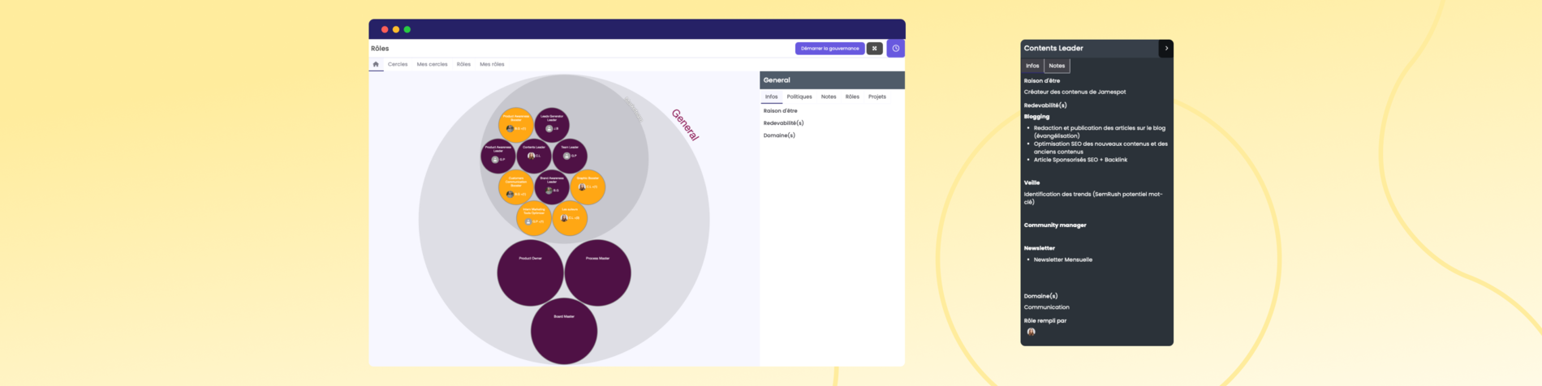Click avatar under Rôle rempli par
Viewport: 1542px width, 386px height.
pos(1031,332)
